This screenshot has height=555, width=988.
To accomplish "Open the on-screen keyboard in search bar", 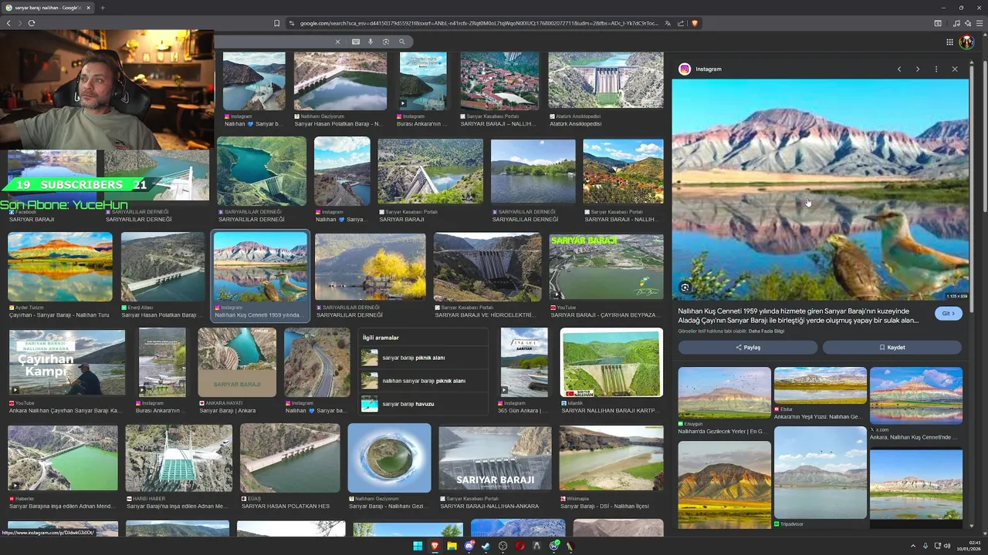I will pyautogui.click(x=356, y=42).
